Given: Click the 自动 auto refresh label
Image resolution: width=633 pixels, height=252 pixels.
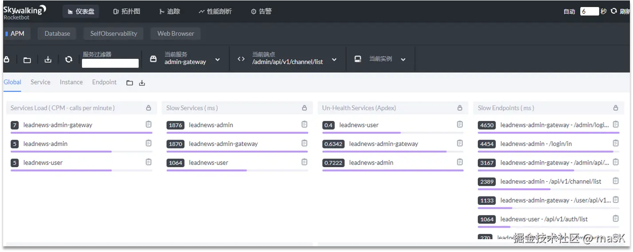Looking at the screenshot, I should (x=569, y=11).
